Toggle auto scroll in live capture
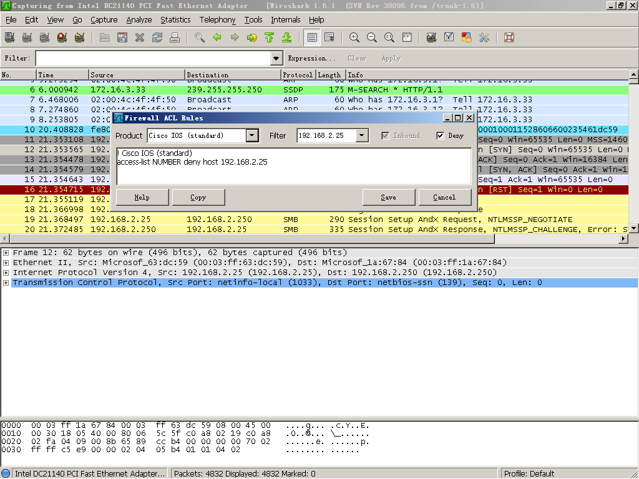The image size is (639, 479). (329, 37)
